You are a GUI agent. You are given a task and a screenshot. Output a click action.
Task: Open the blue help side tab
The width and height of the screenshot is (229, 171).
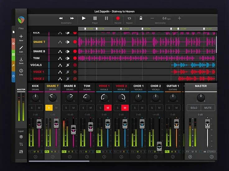(13, 76)
